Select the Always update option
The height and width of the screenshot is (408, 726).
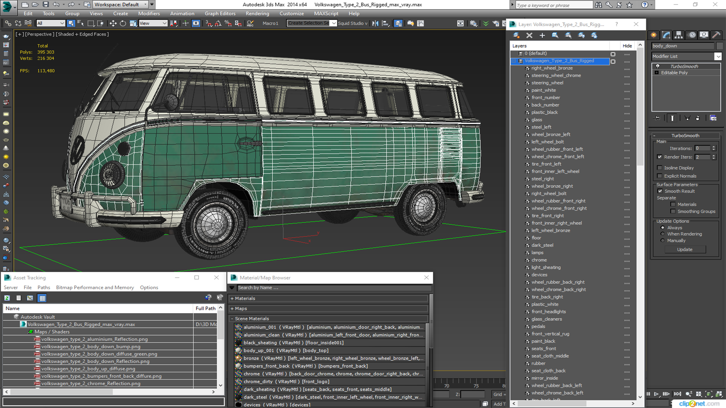tap(662, 228)
